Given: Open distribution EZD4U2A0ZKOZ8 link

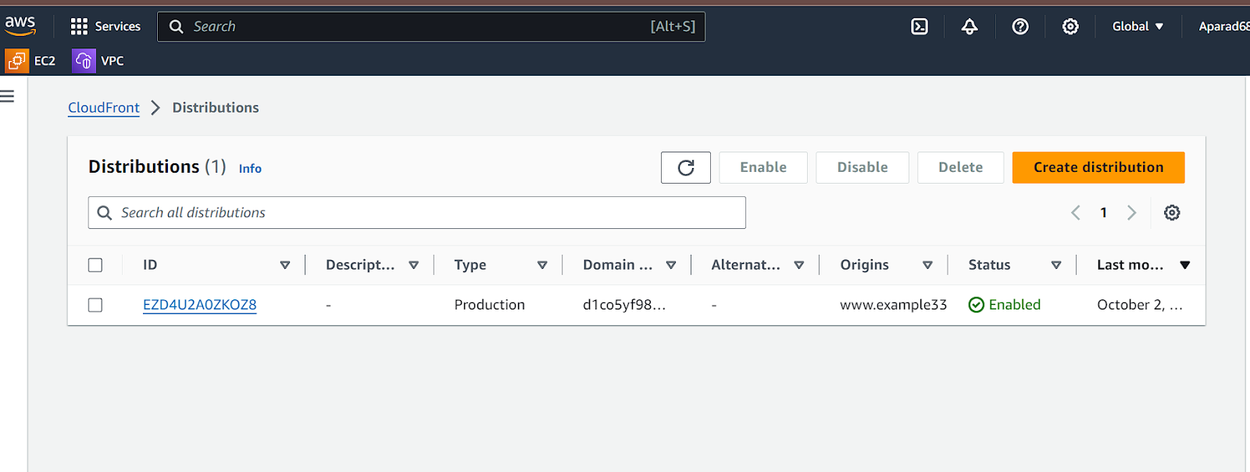Looking at the screenshot, I should 200,305.
